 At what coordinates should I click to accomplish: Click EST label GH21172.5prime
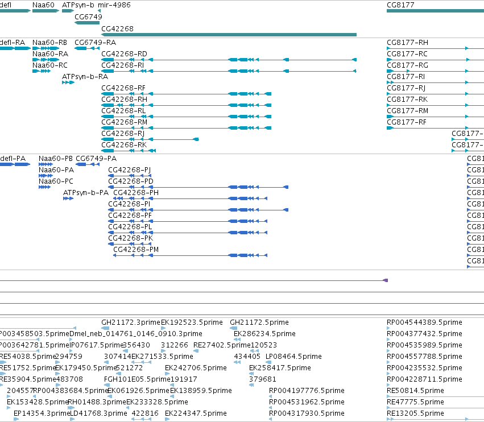click(259, 322)
